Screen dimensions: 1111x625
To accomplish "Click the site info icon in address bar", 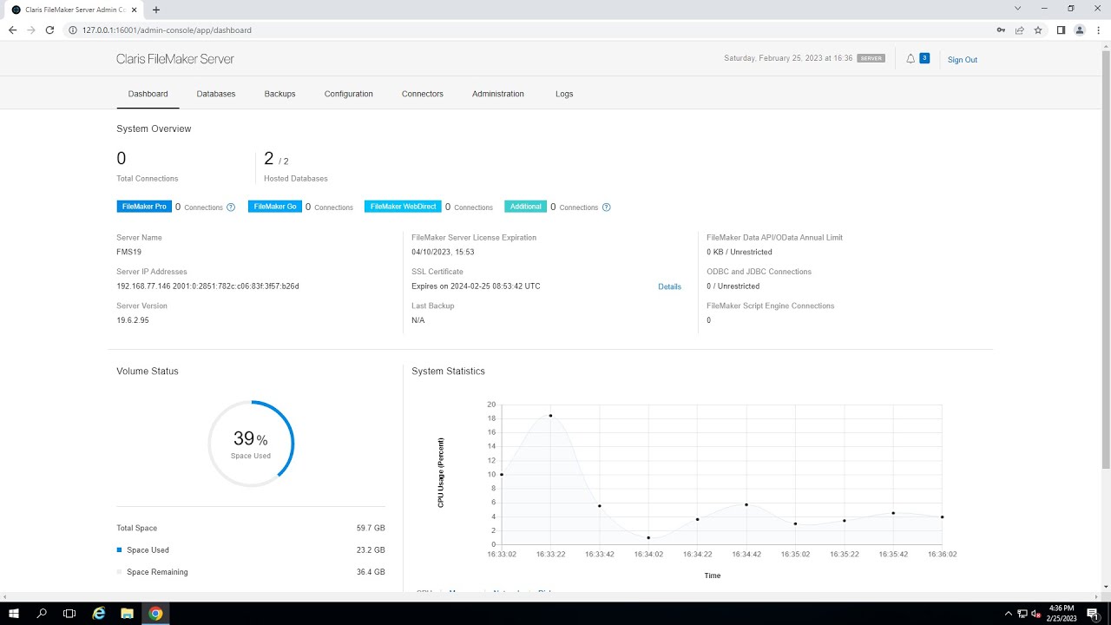I will click(x=74, y=30).
